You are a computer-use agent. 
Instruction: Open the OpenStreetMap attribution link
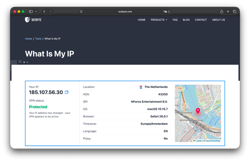click(x=213, y=141)
